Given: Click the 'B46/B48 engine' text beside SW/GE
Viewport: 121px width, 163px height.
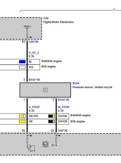Looking at the screenshot, I should click(80, 115).
